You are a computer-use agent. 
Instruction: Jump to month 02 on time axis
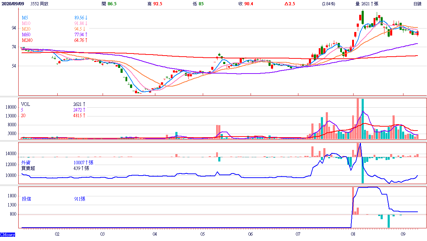click(x=57, y=234)
